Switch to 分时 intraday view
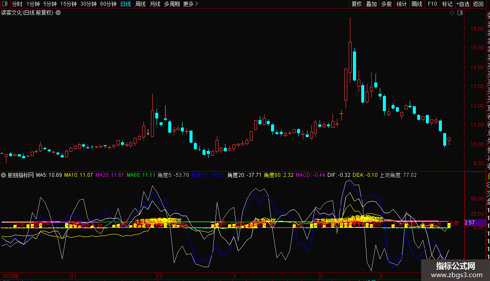 coord(17,4)
